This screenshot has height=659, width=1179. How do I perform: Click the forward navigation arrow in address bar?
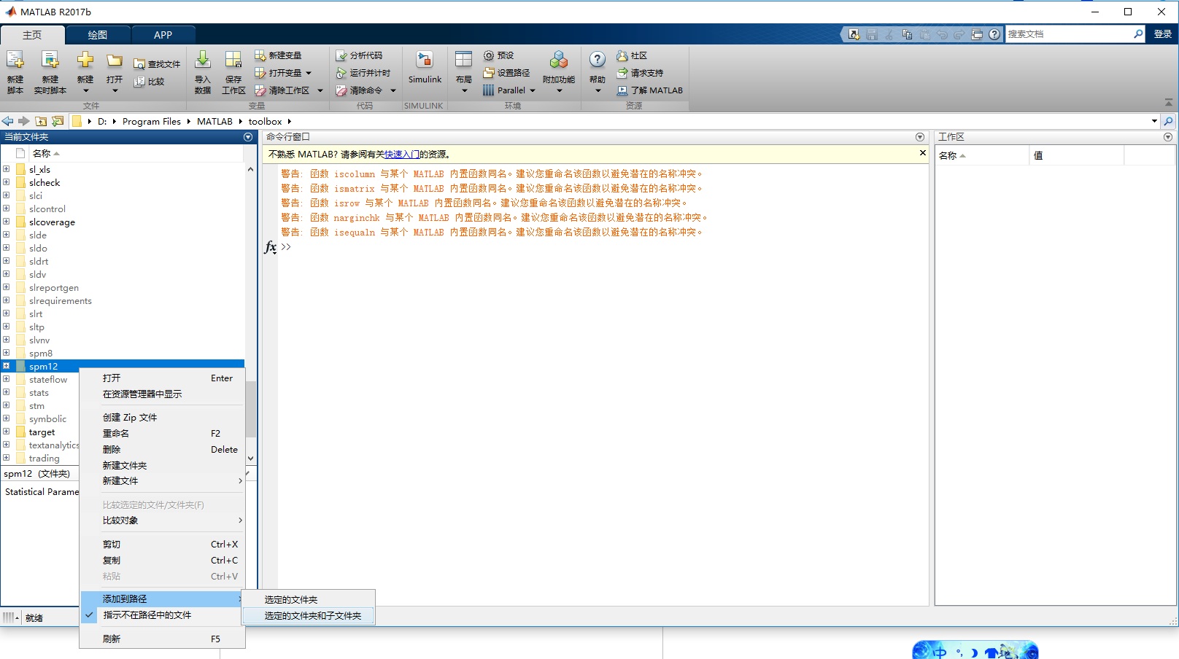[24, 121]
